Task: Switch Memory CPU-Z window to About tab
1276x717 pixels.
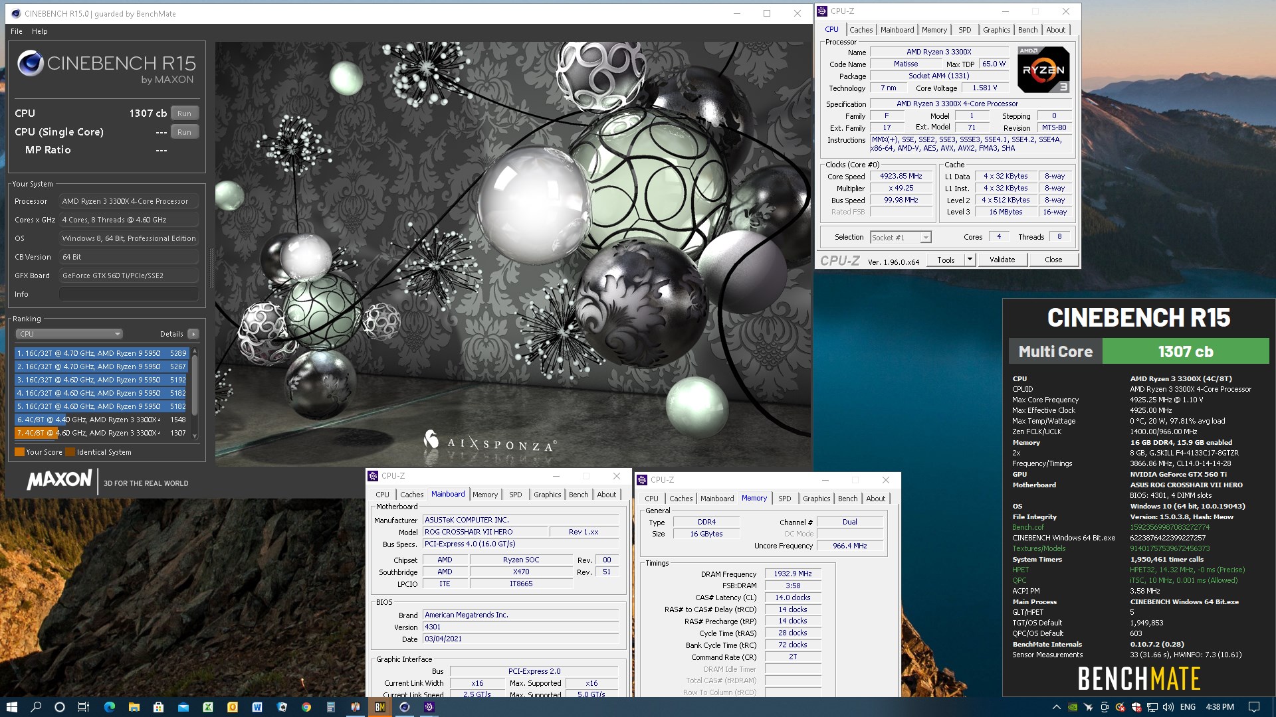Action: (x=875, y=499)
